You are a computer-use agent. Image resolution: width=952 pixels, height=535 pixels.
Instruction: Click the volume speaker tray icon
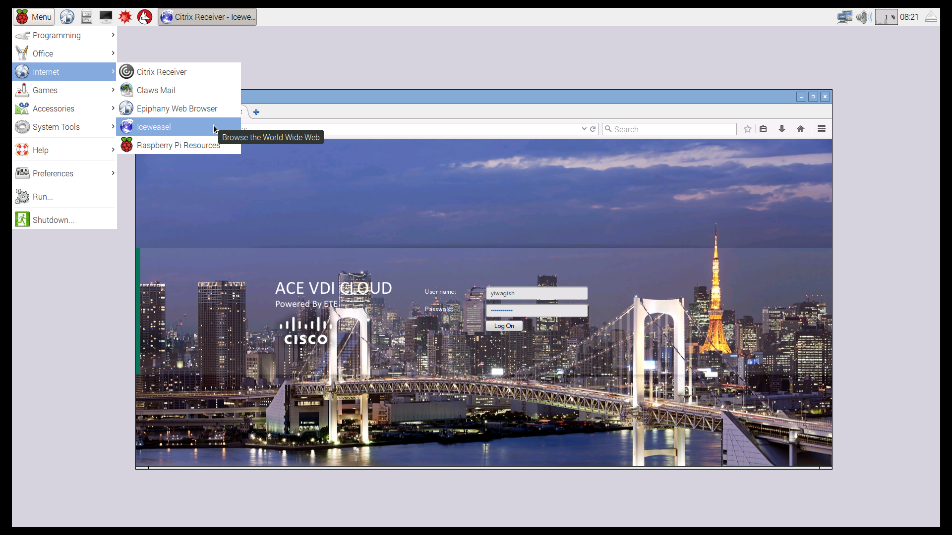863,17
